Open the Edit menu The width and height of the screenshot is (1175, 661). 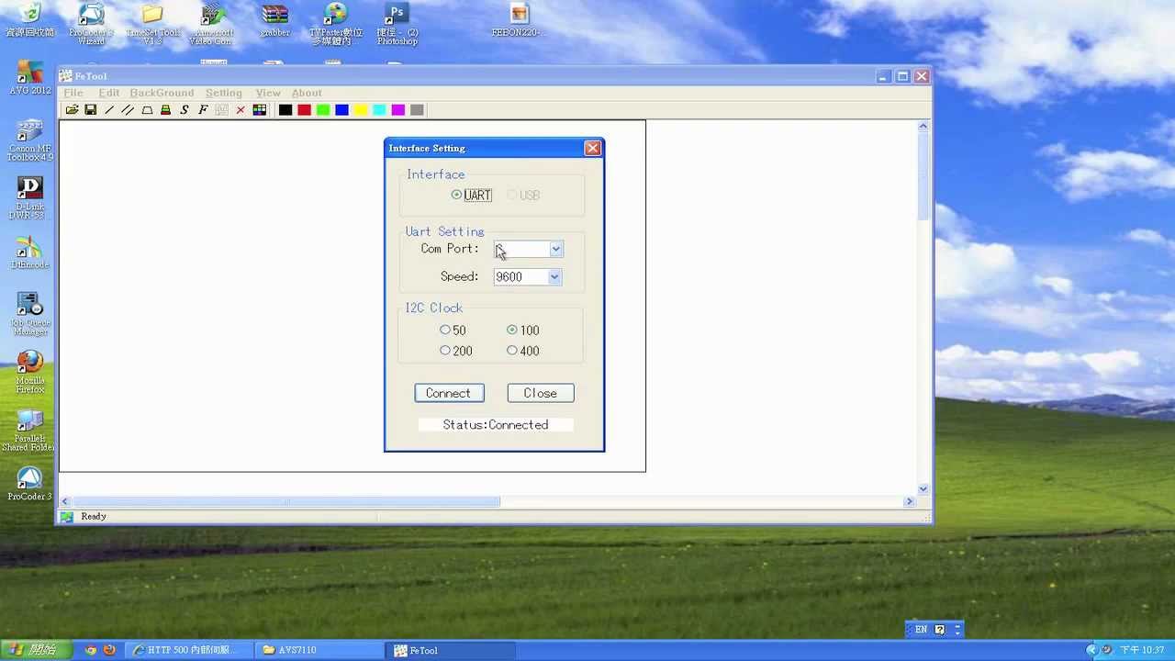109,93
